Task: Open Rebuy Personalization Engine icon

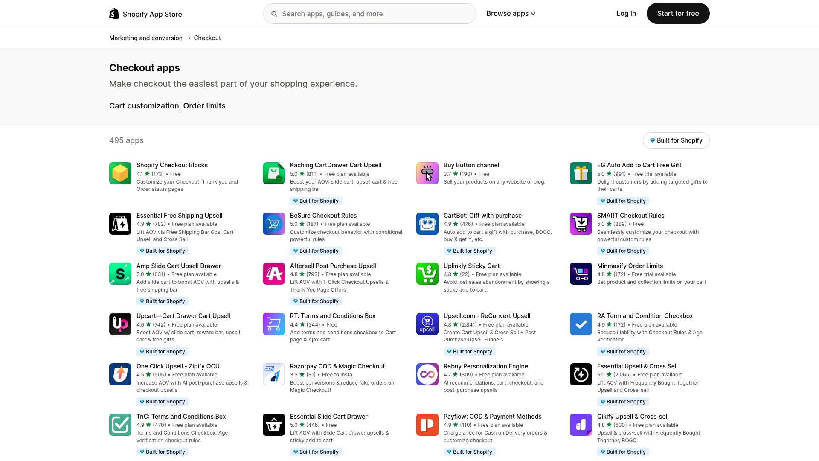Action: coord(427,374)
